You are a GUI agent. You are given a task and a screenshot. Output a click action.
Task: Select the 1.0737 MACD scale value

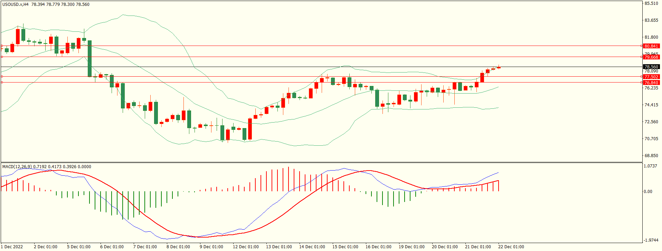[x=650, y=166]
